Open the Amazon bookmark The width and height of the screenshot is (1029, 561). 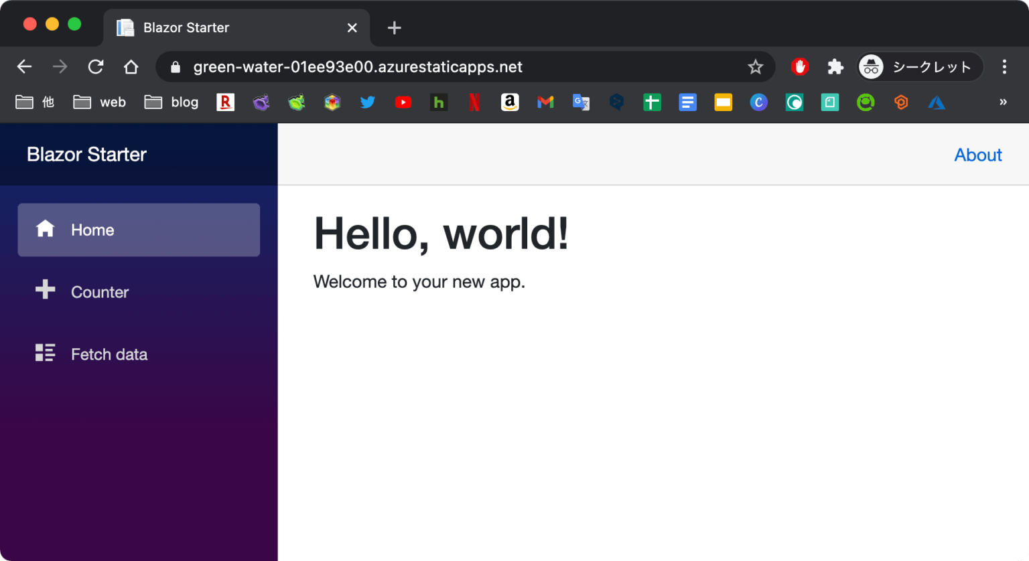point(509,102)
